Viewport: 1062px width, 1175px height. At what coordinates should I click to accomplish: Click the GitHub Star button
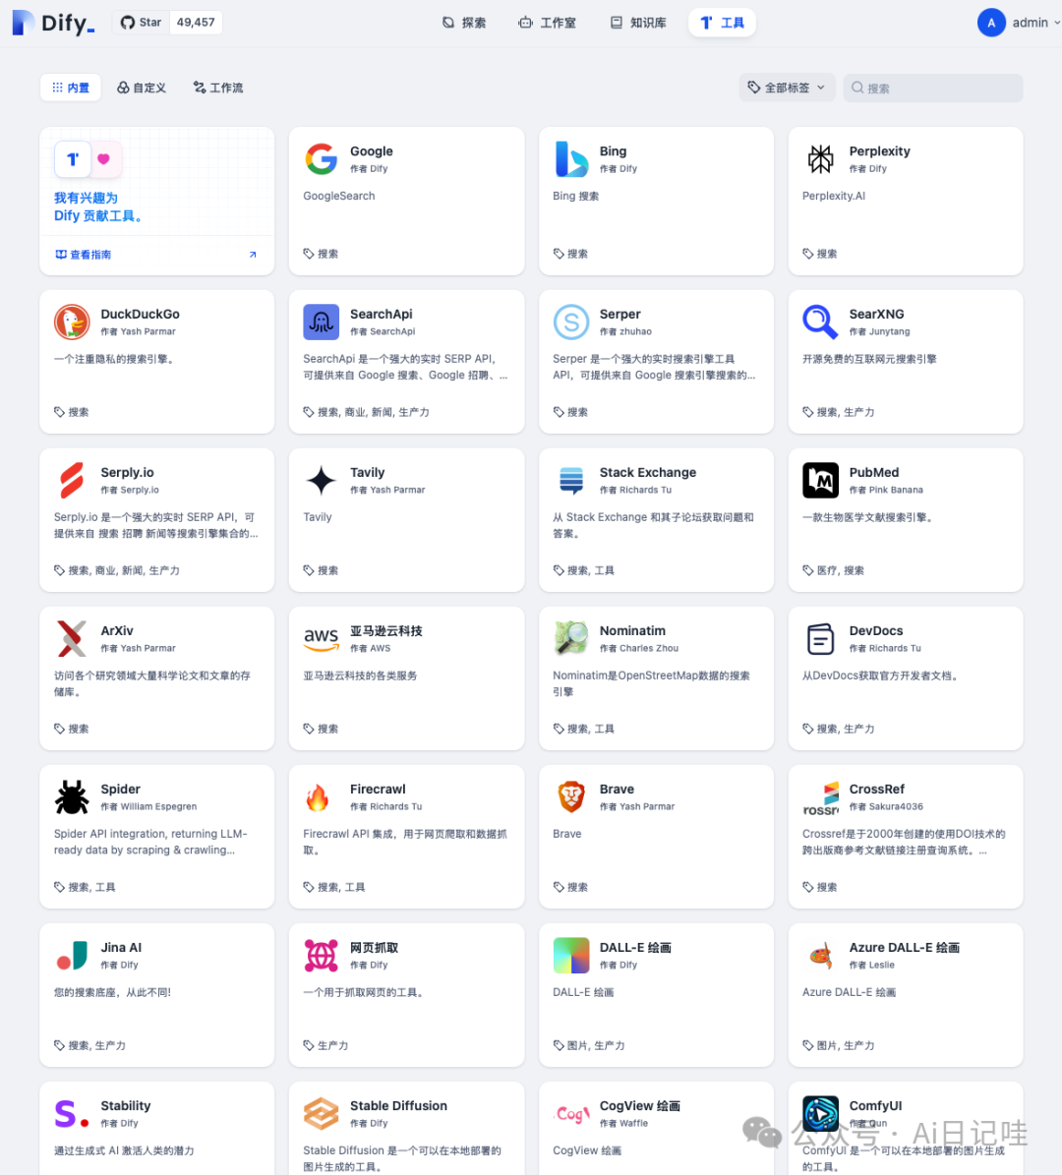141,23
